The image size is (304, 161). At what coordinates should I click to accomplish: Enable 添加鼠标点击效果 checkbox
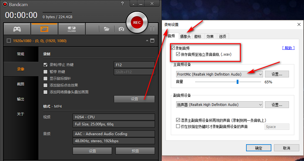(x=45, y=85)
